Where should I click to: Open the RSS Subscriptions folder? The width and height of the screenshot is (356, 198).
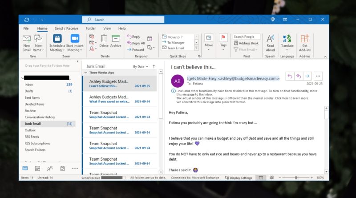48,143
